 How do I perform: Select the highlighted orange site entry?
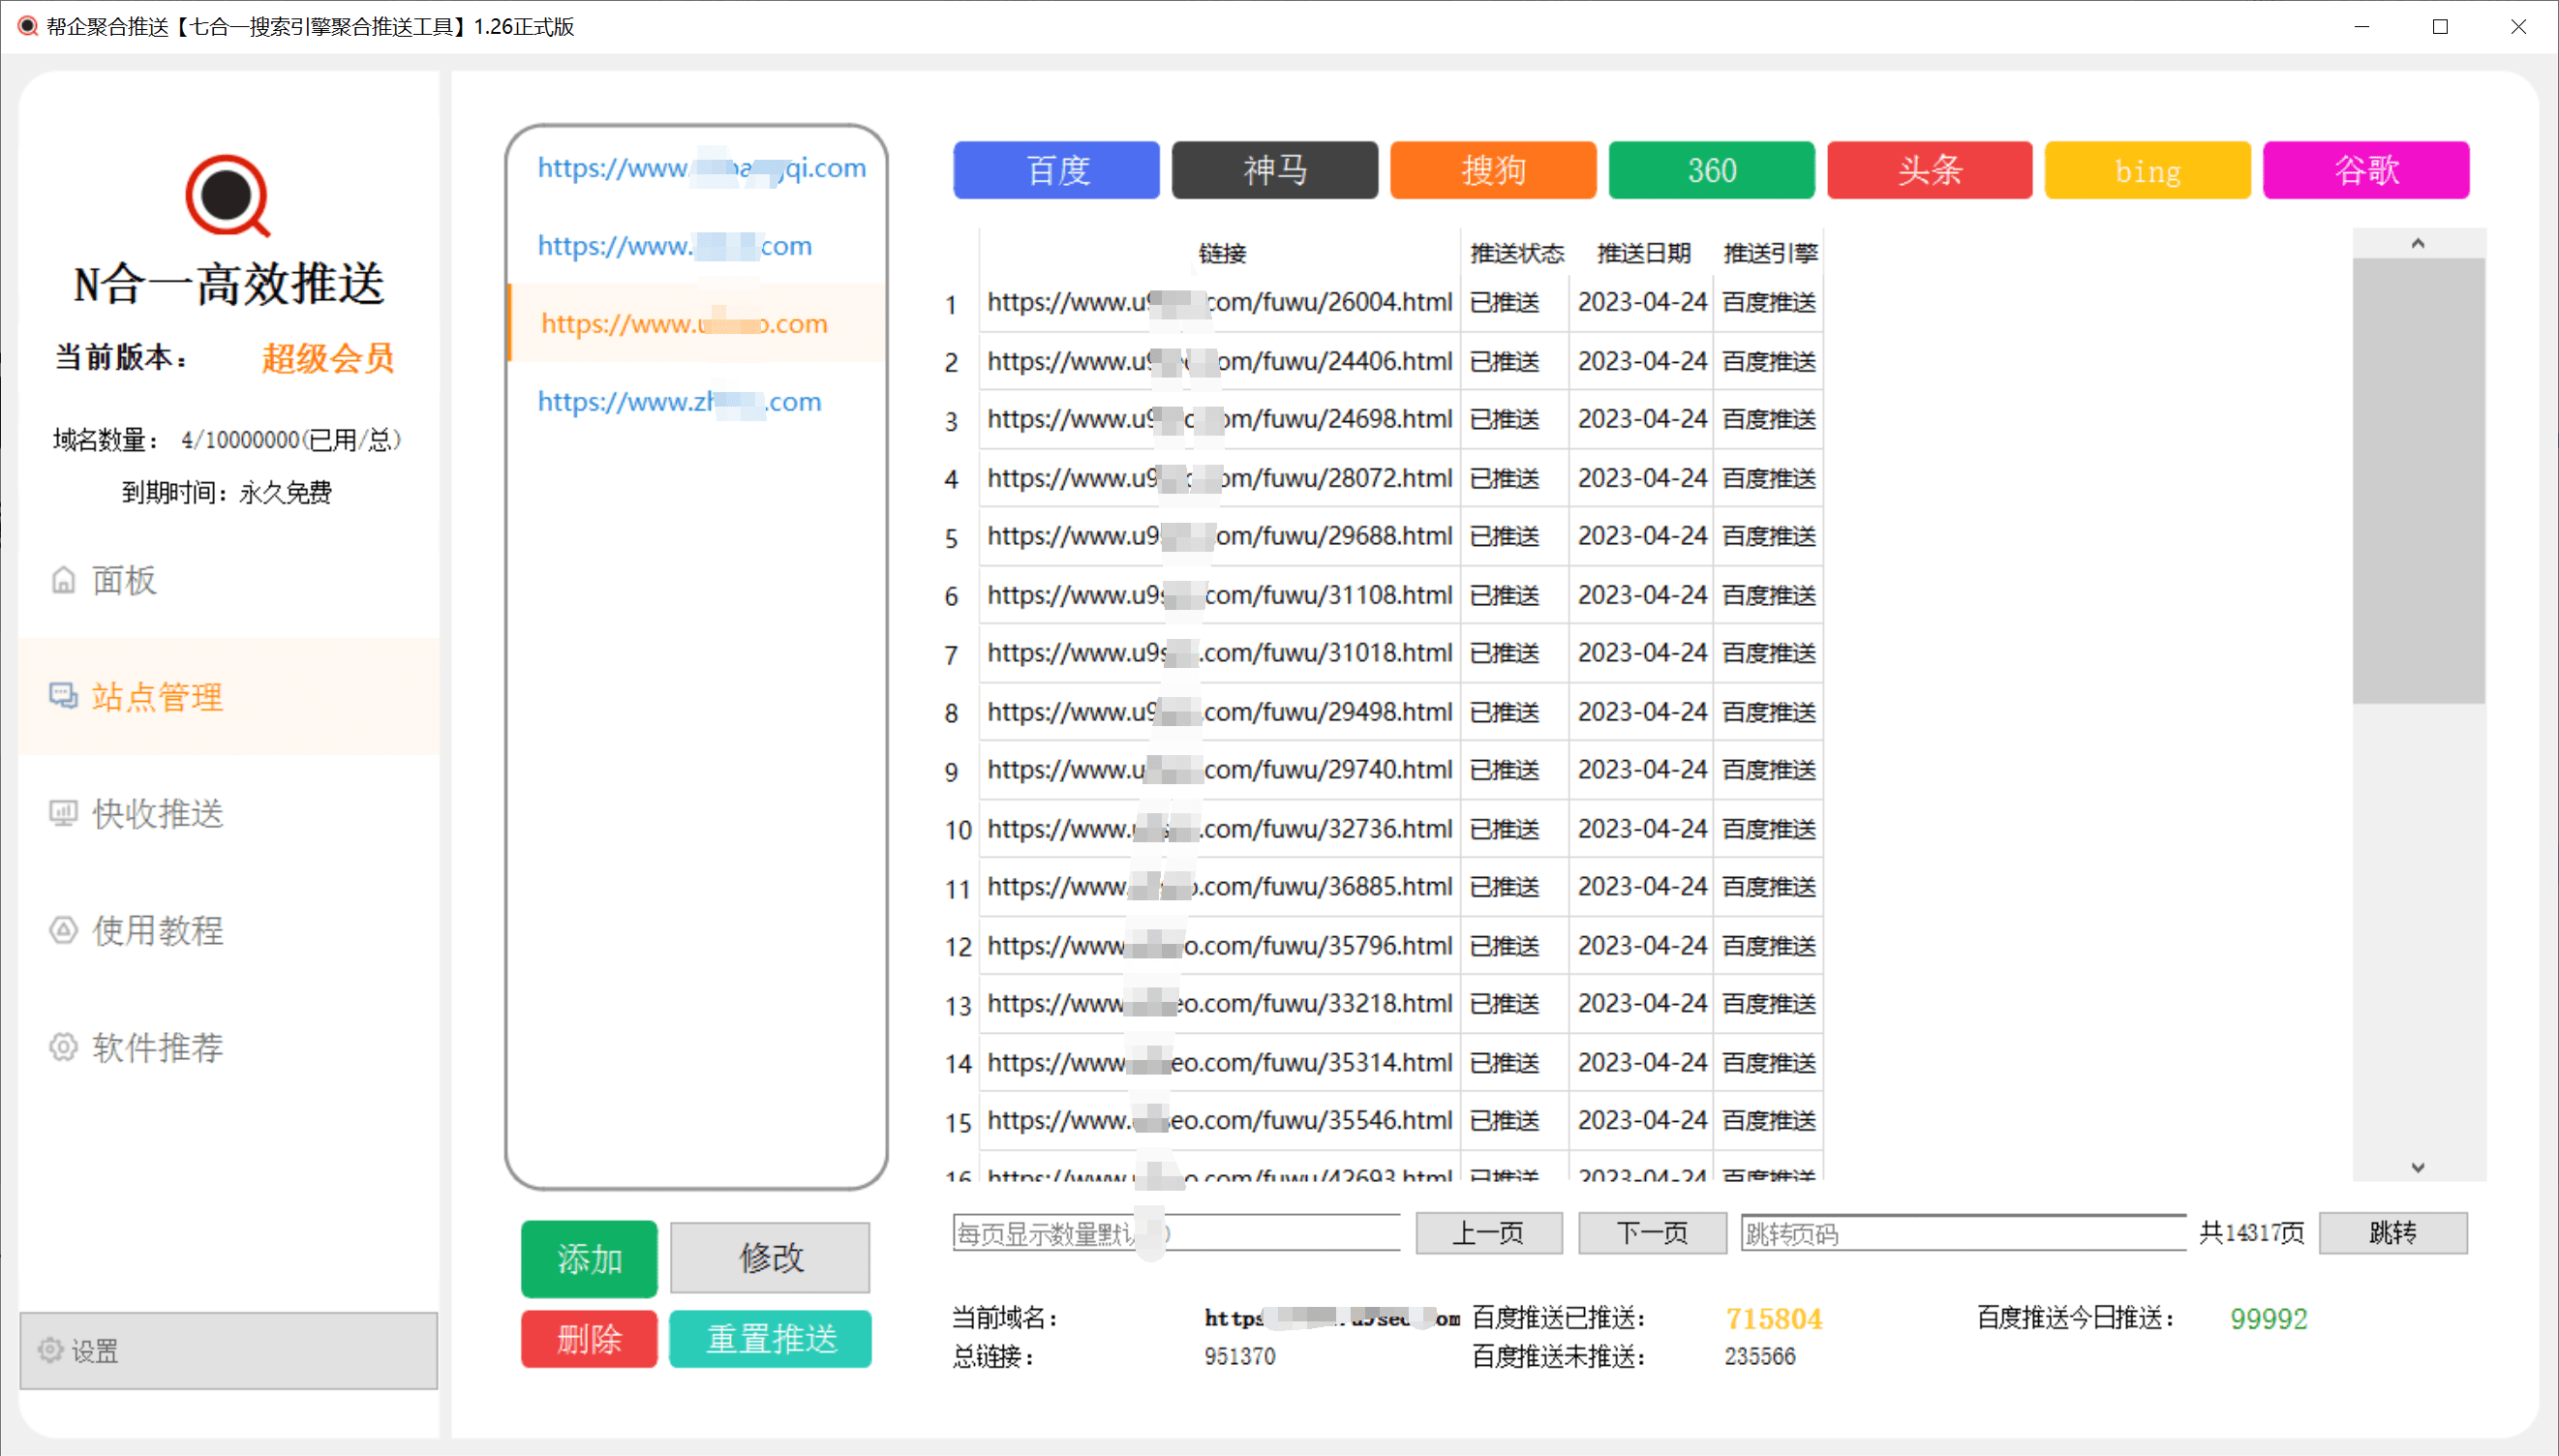click(696, 323)
